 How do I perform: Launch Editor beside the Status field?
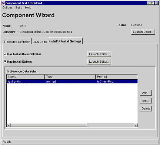click(x=143, y=32)
